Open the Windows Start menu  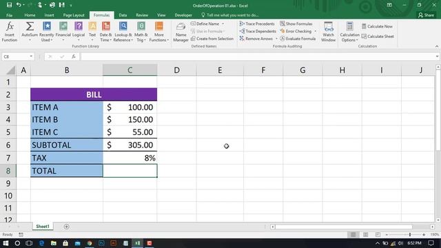click(6, 243)
